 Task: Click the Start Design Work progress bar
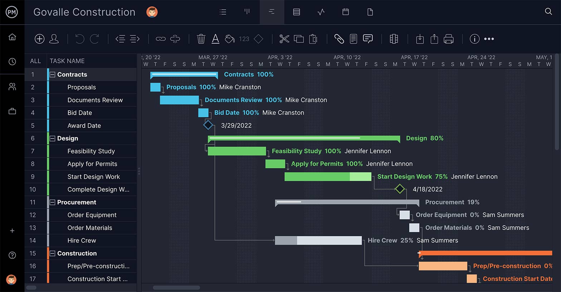point(327,177)
